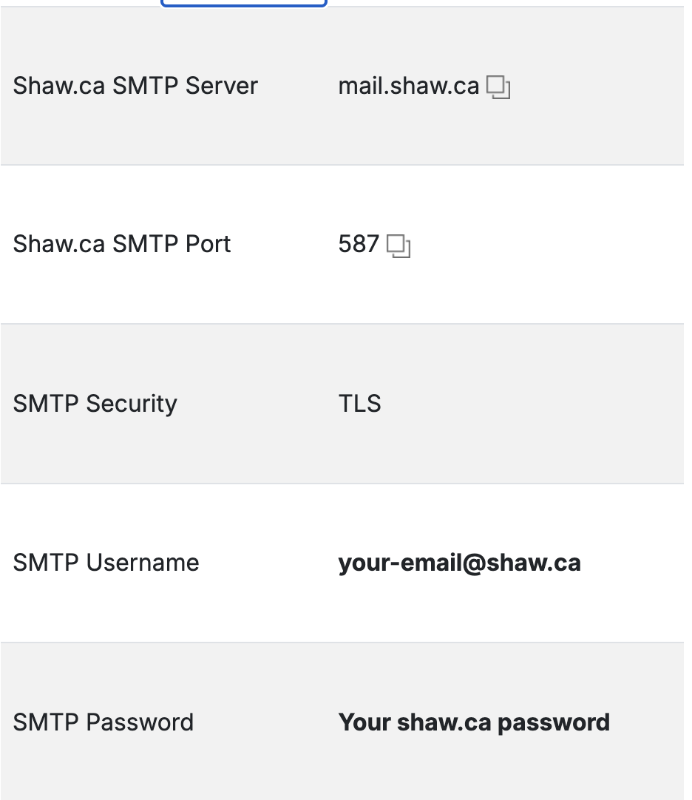Copy the mail.shaw.ca server address
692x800 pixels.
tap(498, 87)
